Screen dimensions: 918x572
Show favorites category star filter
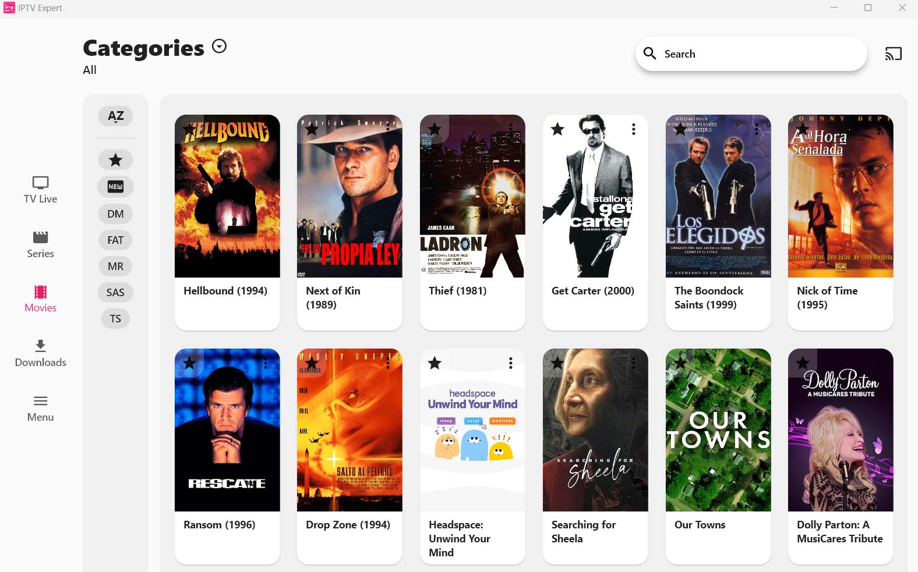pyautogui.click(x=115, y=159)
